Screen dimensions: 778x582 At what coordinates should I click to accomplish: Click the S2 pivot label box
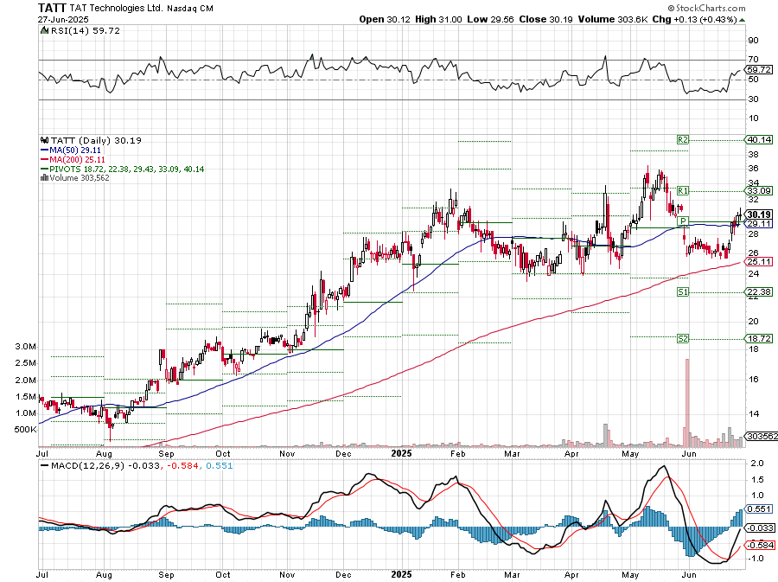[x=683, y=338]
